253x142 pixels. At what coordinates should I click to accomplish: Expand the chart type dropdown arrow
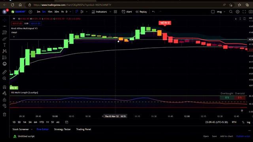pos(87,12)
